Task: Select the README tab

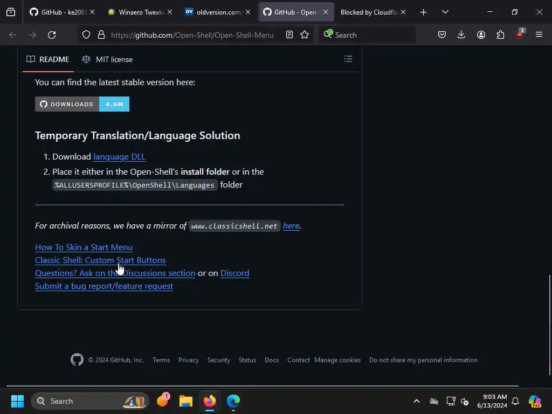Action: coord(48,59)
